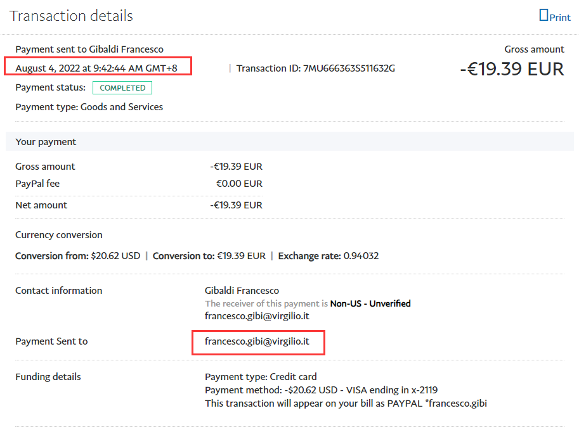Click Gibaldi Francesco under Contact information
This screenshot has height=432, width=579.
(242, 291)
